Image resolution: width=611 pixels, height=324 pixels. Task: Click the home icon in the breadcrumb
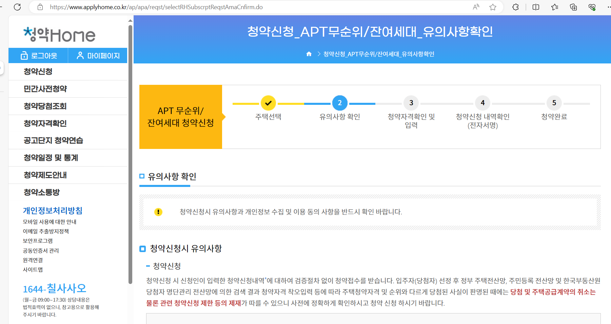pyautogui.click(x=309, y=54)
